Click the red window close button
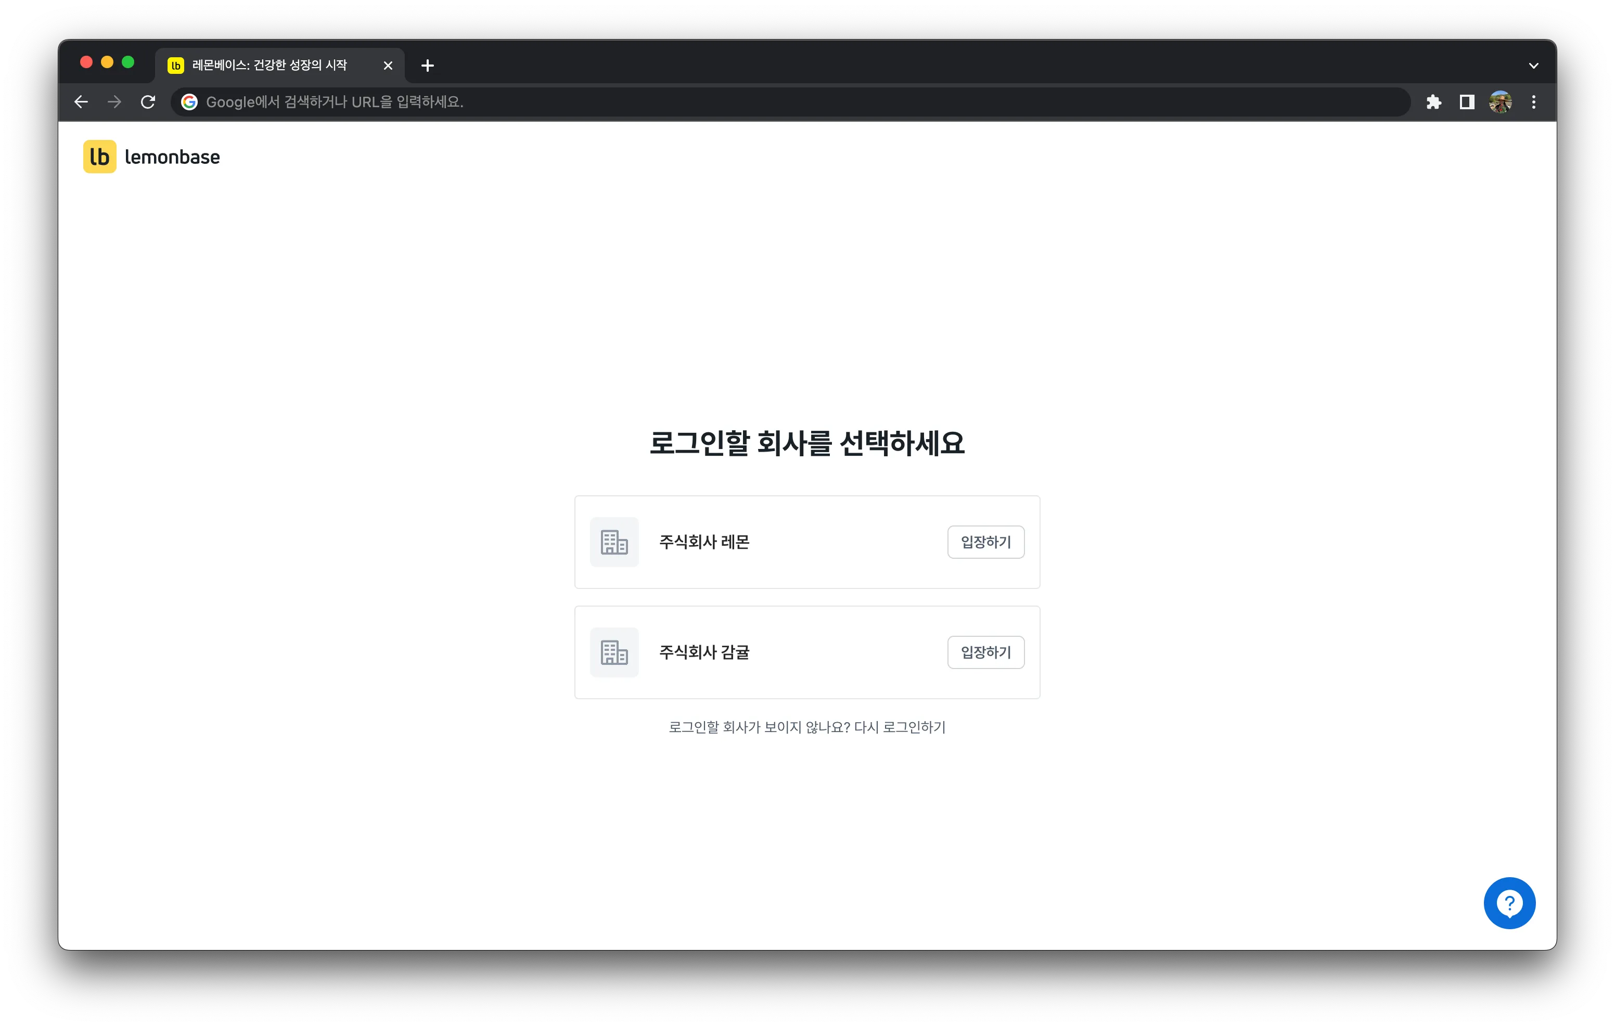This screenshot has width=1615, height=1027. click(x=86, y=62)
